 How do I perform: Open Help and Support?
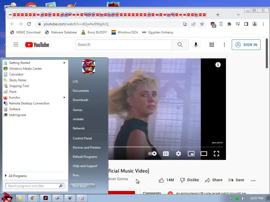(85, 166)
